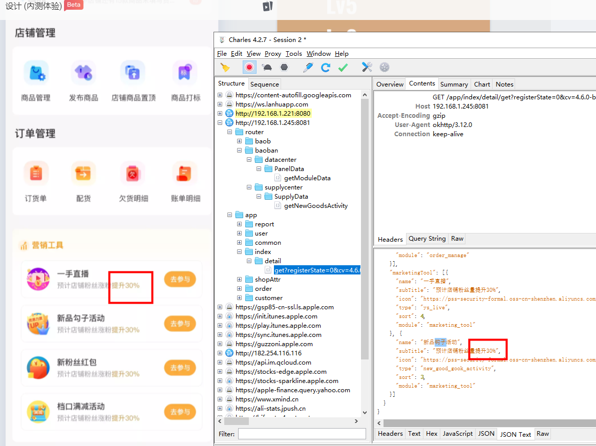596x446 pixels.
Task: Switch to the Sequence tab
Action: [x=265, y=84]
